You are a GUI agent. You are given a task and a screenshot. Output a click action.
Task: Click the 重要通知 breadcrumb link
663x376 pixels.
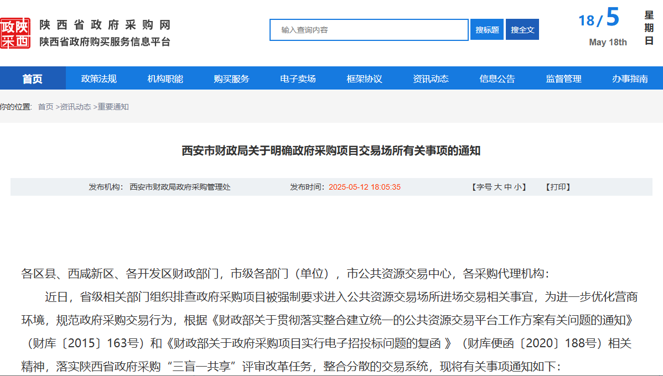pos(113,107)
